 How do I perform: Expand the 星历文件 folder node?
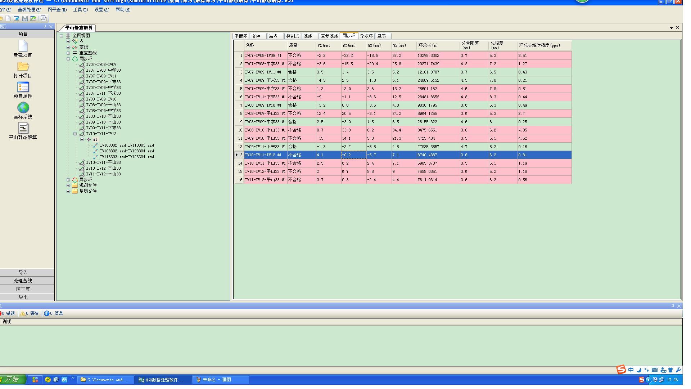click(68, 191)
